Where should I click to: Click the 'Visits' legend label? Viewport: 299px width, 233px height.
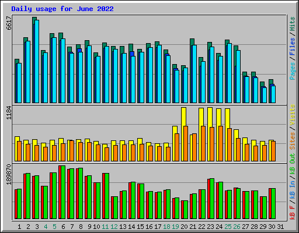[293, 115]
